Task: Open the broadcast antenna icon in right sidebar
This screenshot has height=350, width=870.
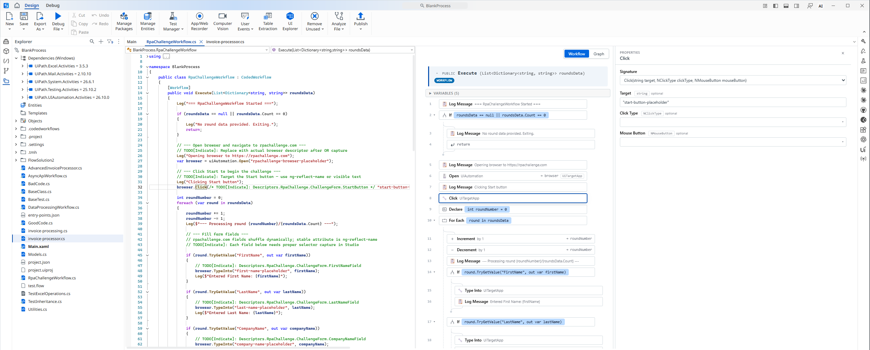Action: pyautogui.click(x=863, y=159)
